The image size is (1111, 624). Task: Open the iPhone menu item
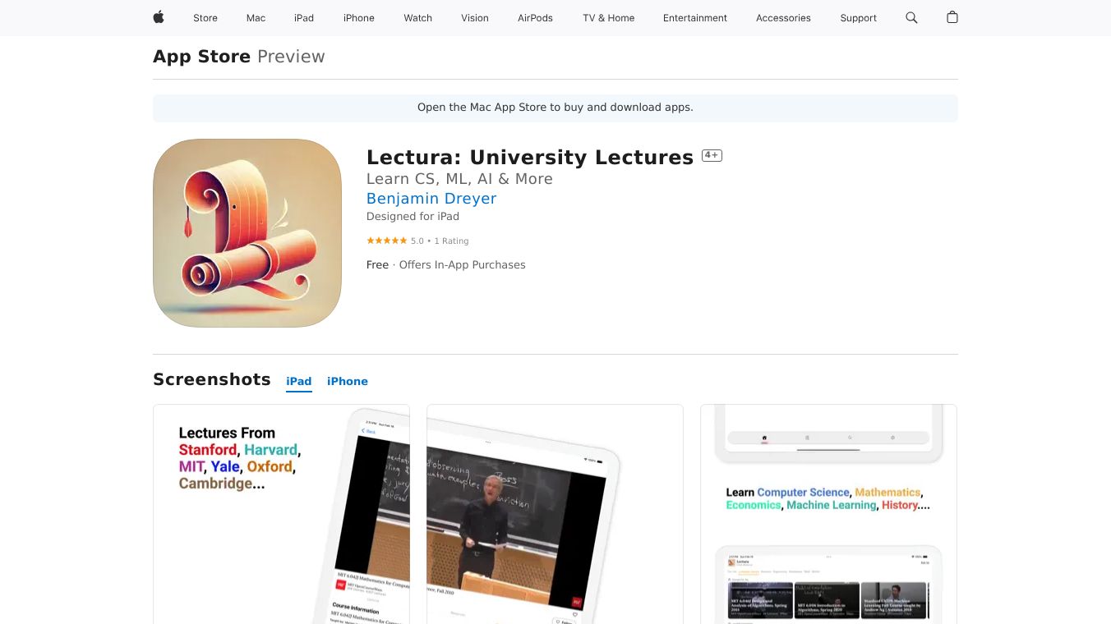coord(359,18)
